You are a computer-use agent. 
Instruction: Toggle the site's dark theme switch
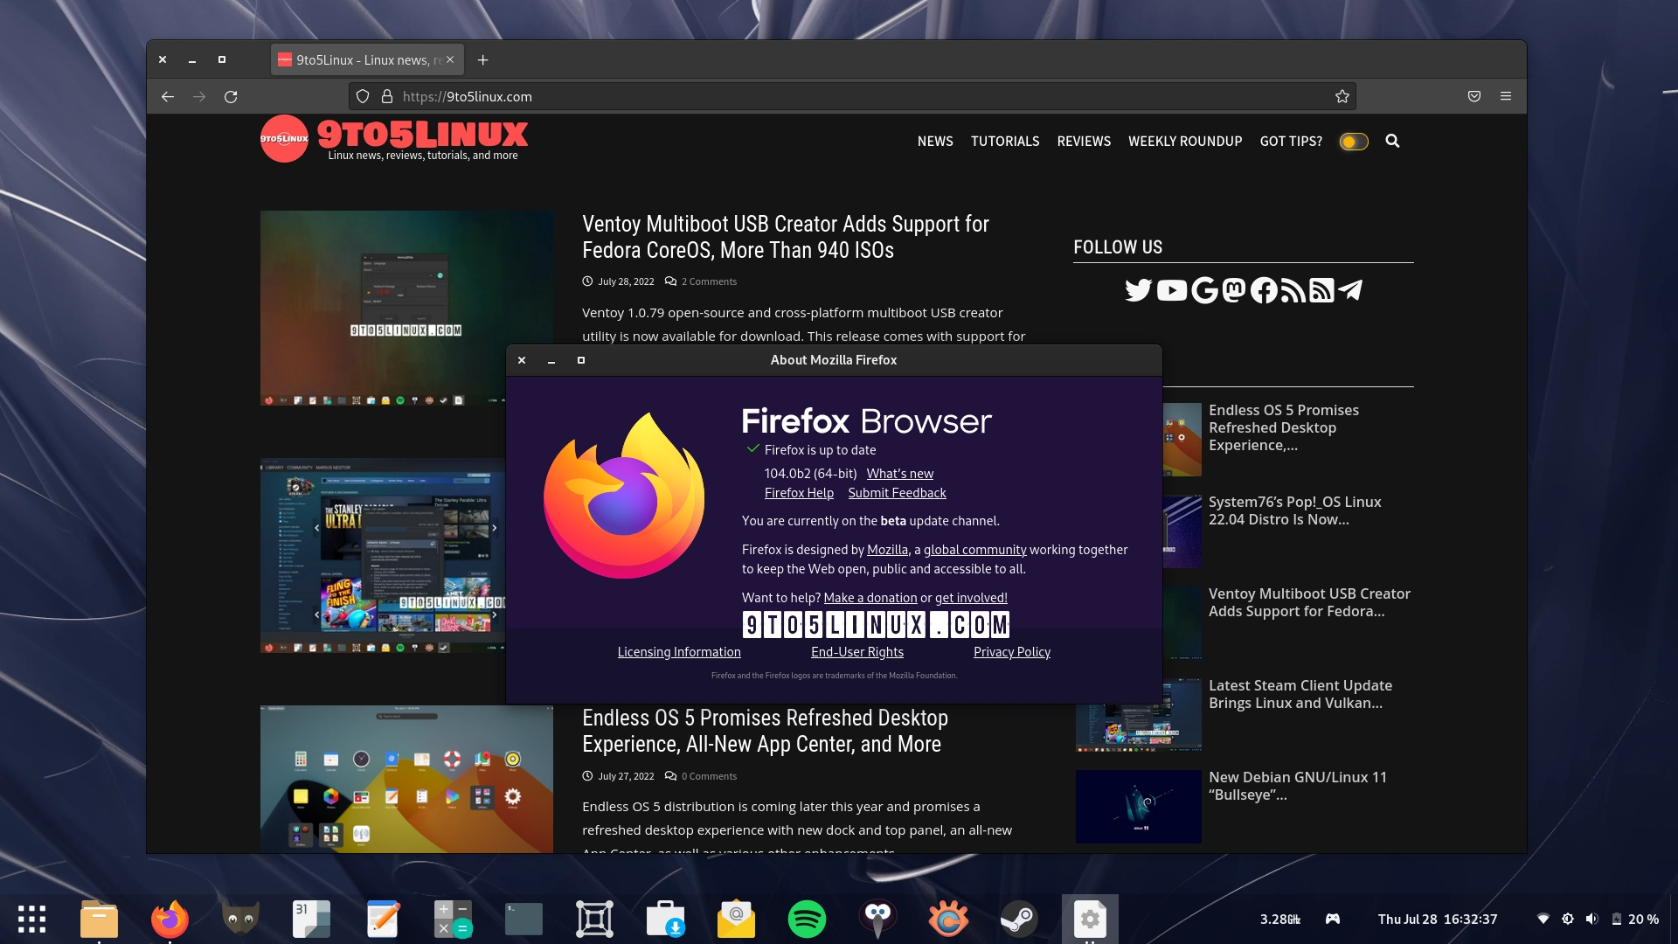click(x=1353, y=141)
